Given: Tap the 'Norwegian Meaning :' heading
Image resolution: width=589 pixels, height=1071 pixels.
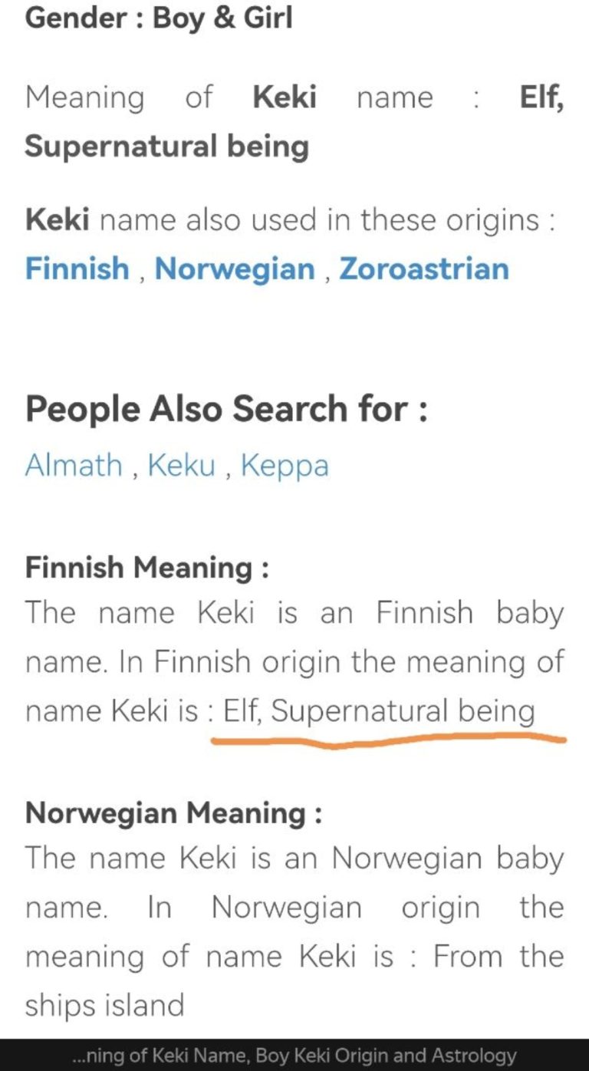Looking at the screenshot, I should point(173,813).
